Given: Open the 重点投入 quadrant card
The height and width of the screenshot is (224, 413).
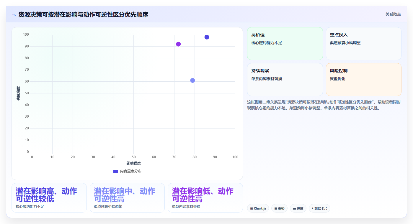Looking at the screenshot, I should (x=363, y=44).
